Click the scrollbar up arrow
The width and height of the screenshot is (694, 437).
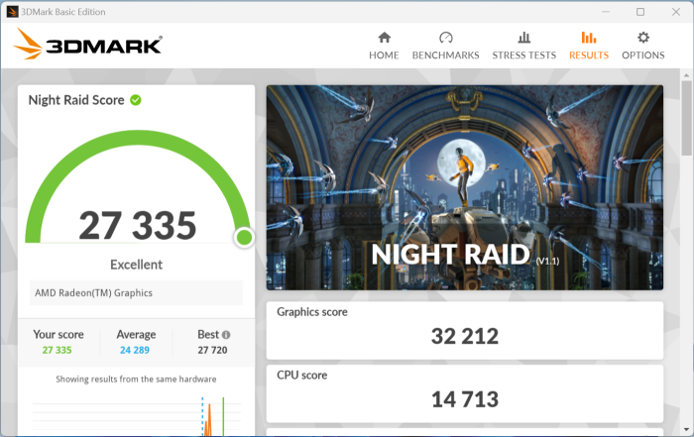[686, 75]
